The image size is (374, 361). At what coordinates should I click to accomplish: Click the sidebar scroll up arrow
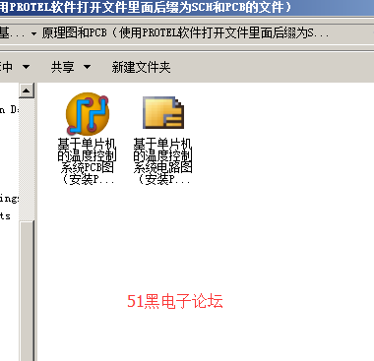tap(27, 90)
